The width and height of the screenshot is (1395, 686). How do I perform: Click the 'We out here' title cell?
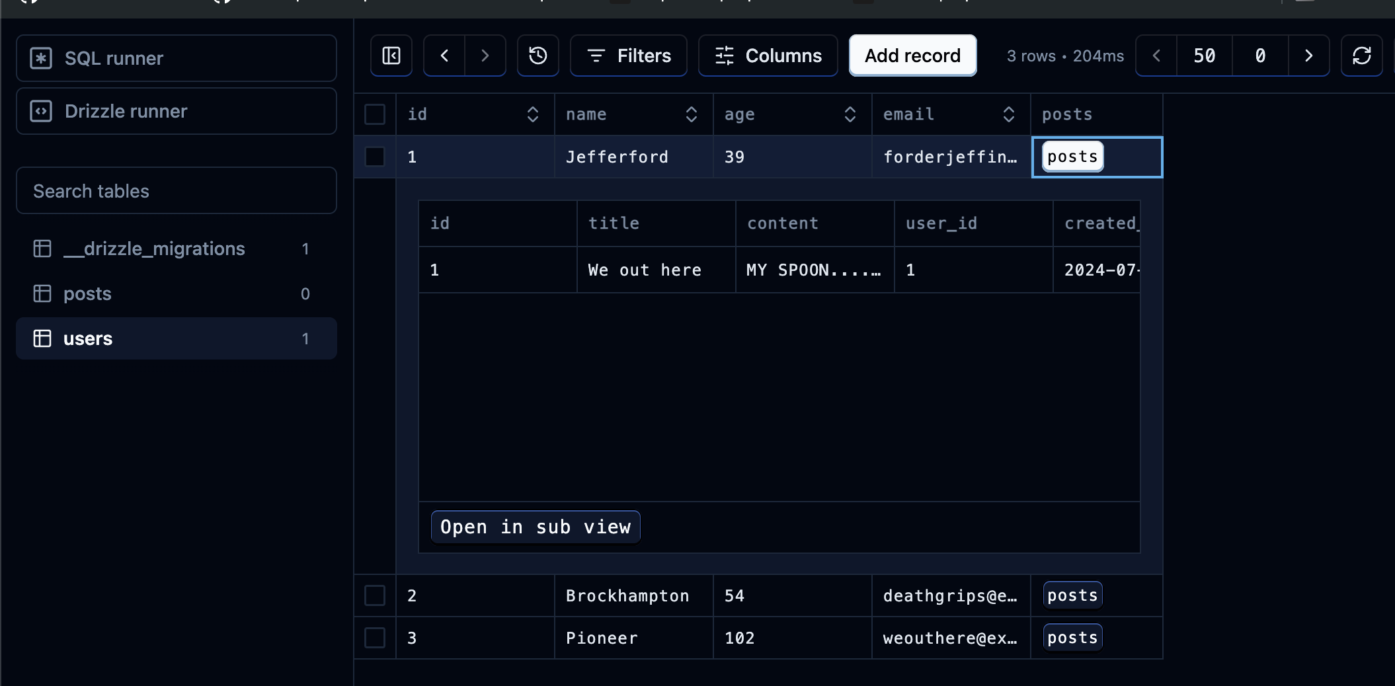click(657, 270)
